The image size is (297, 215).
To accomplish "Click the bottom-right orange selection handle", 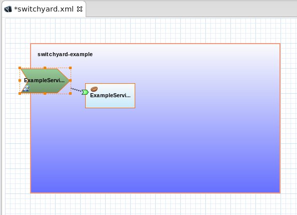I will (x=70, y=94).
